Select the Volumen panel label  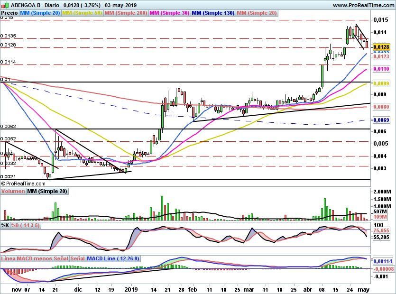(13, 191)
